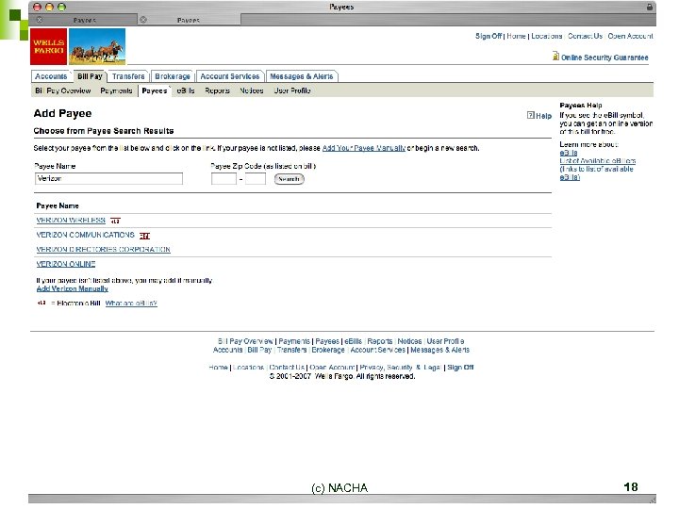Click eBill icon beside Verizon Communications
This screenshot has height=509, width=679.
pyautogui.click(x=144, y=236)
